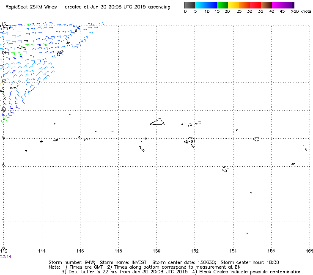Click the magenta 40-45 knots legend swatch

277,5
